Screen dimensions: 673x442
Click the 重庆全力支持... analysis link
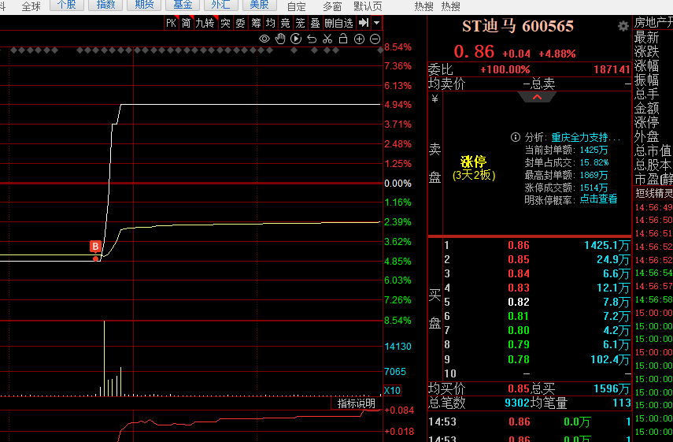click(x=586, y=137)
